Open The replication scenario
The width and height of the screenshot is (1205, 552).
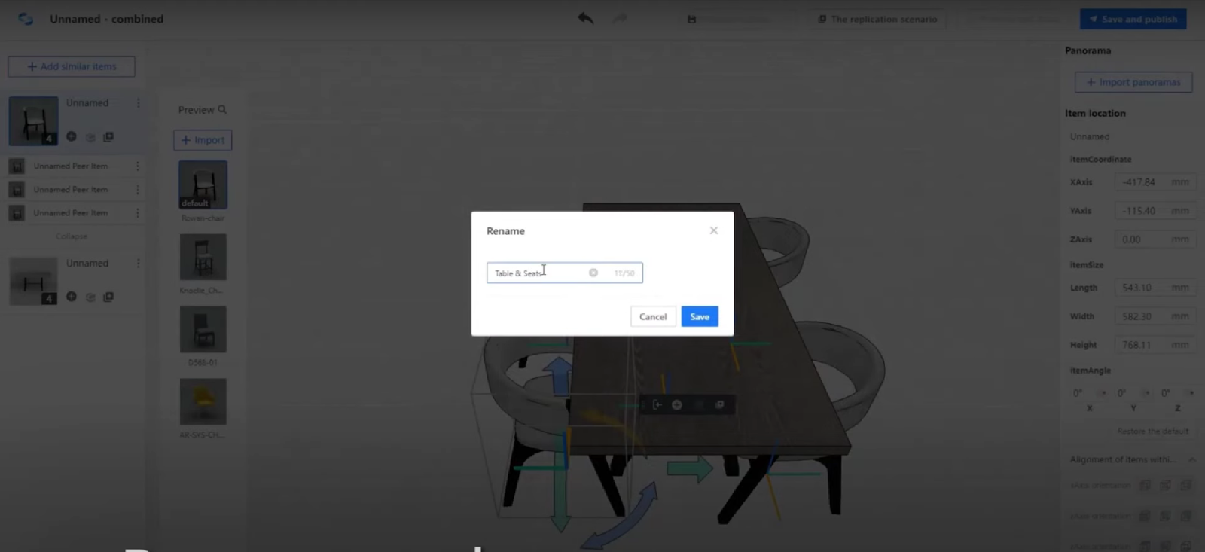[x=878, y=19]
